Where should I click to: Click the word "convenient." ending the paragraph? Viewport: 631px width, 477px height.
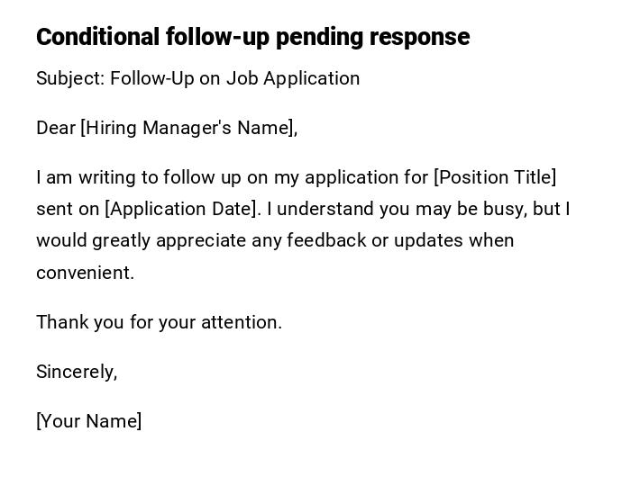[85, 273]
